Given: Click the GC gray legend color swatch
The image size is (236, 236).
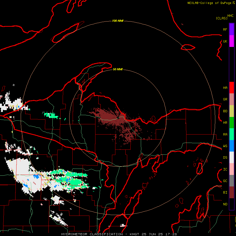Looking at the screenshot, I should pyautogui.click(x=232, y=181).
